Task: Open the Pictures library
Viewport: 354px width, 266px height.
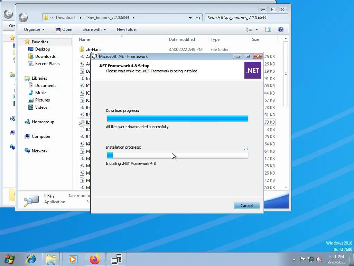Action: 42,100
